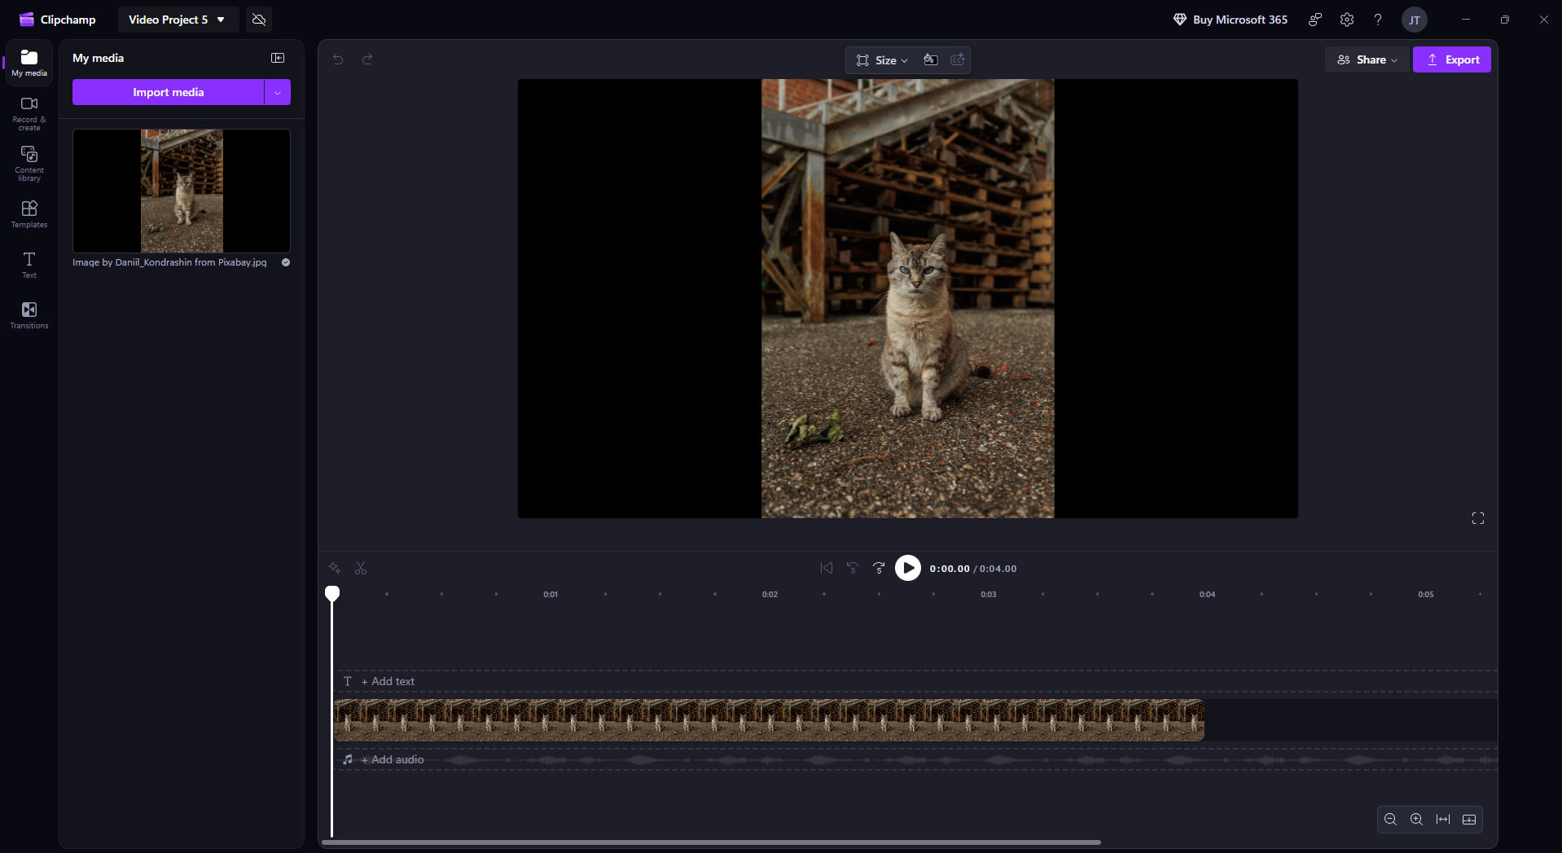Viewport: 1562px width, 853px height.
Task: Toggle the cloud sync status icon
Action: 259,20
